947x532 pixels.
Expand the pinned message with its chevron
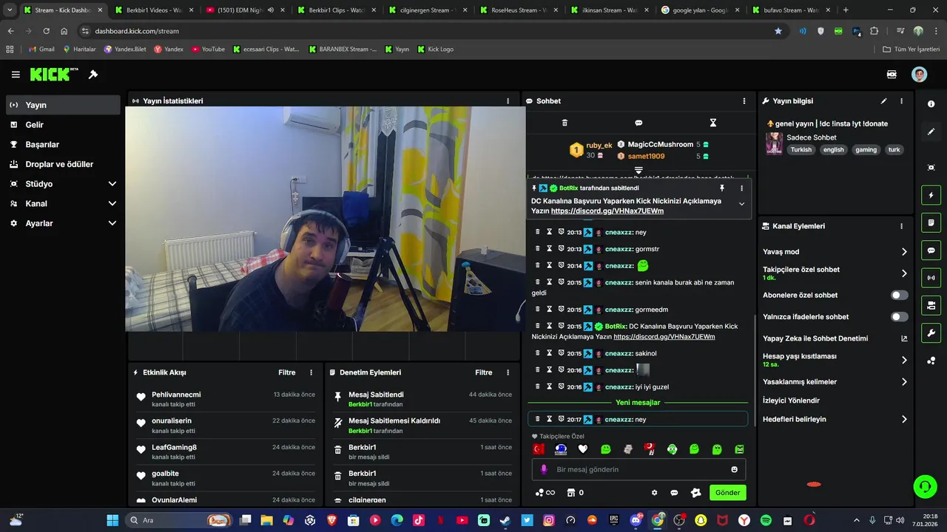tap(741, 204)
